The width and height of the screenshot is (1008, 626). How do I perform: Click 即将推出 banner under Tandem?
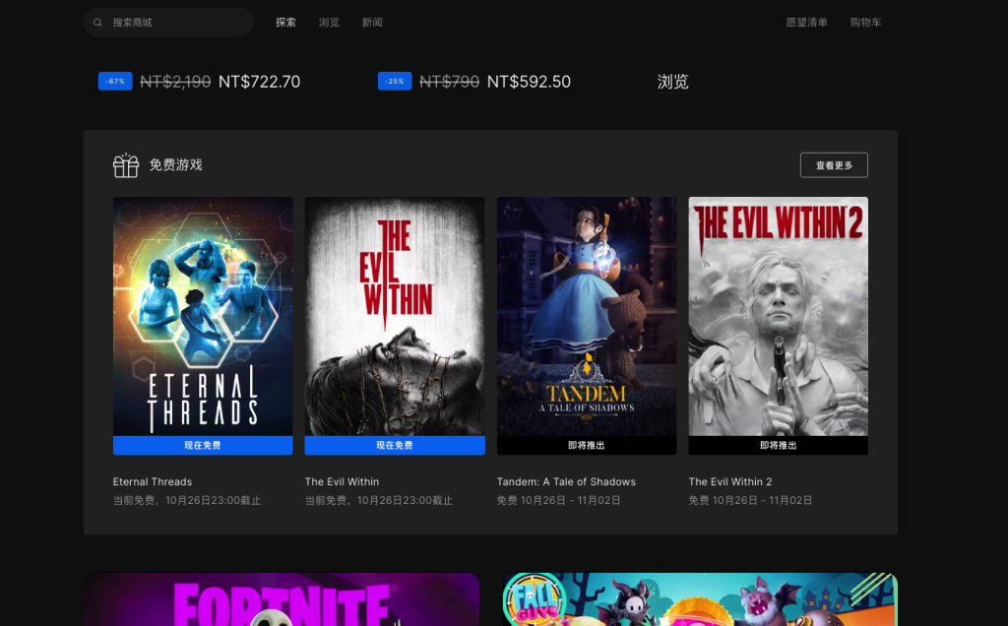point(587,446)
